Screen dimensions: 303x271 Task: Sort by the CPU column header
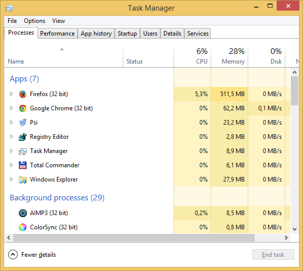tap(192, 57)
